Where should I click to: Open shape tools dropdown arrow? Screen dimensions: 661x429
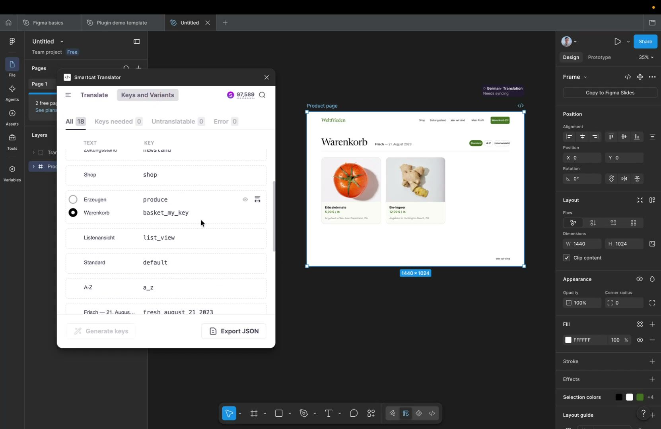290,414
